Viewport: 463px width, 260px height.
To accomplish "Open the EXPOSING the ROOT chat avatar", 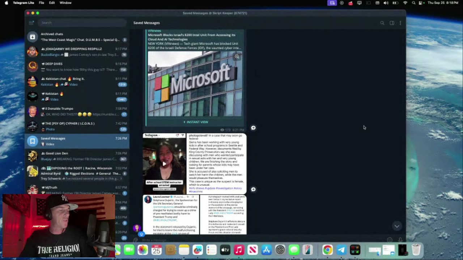I will tap(33, 171).
